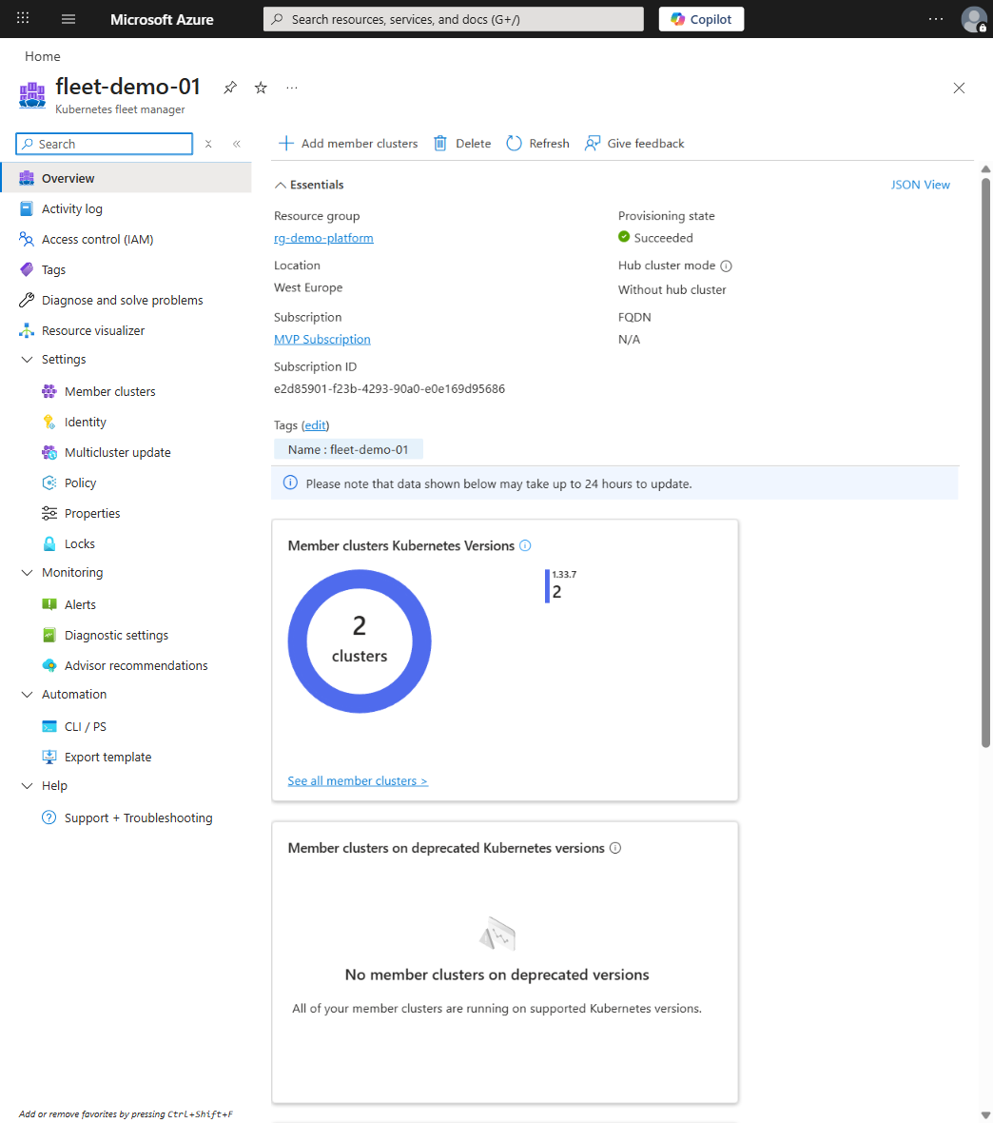Image resolution: width=993 pixels, height=1123 pixels.
Task: Open MVP Subscription link
Action: (x=322, y=340)
